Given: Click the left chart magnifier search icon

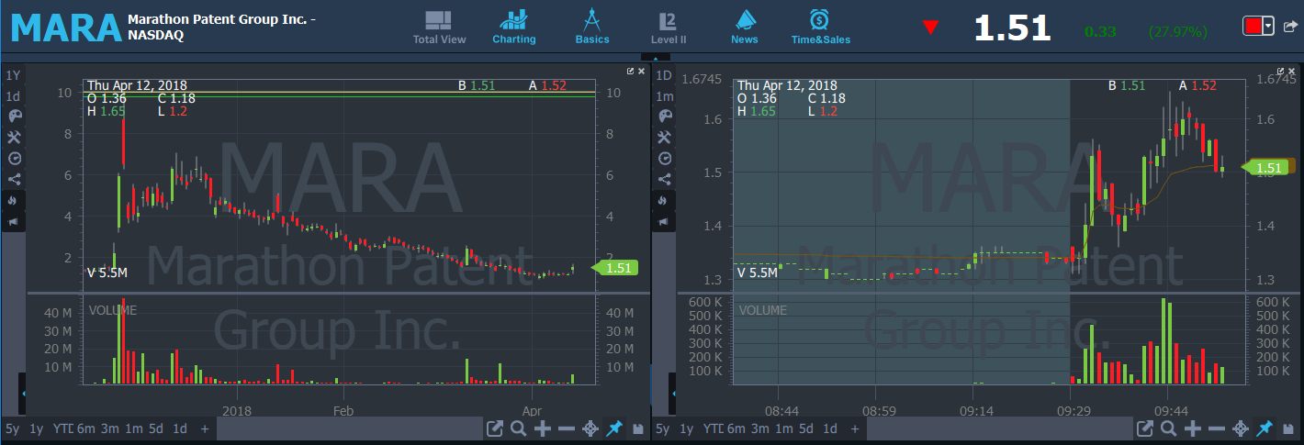Looking at the screenshot, I should (518, 428).
